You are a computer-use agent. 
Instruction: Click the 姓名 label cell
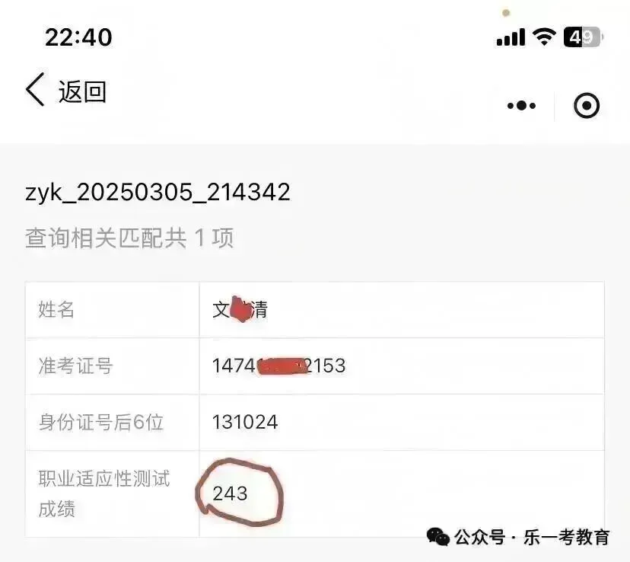112,310
